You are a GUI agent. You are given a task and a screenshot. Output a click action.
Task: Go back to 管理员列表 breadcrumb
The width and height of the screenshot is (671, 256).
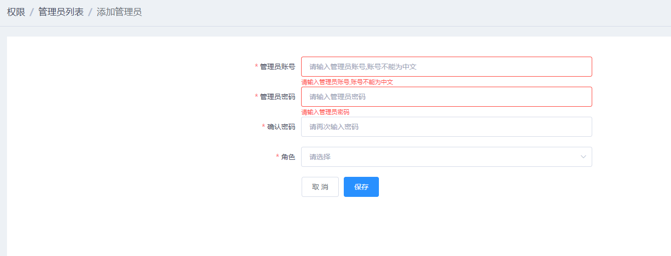[x=61, y=12]
